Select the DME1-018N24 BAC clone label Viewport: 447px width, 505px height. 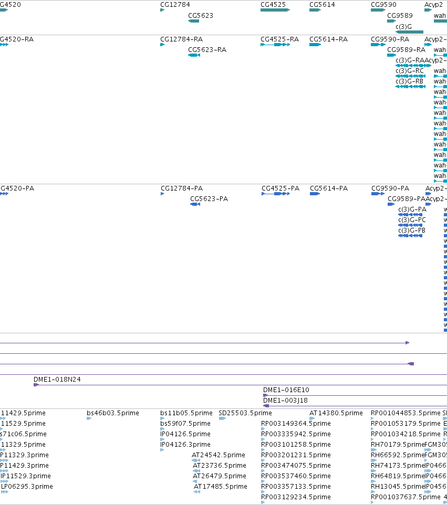click(57, 380)
